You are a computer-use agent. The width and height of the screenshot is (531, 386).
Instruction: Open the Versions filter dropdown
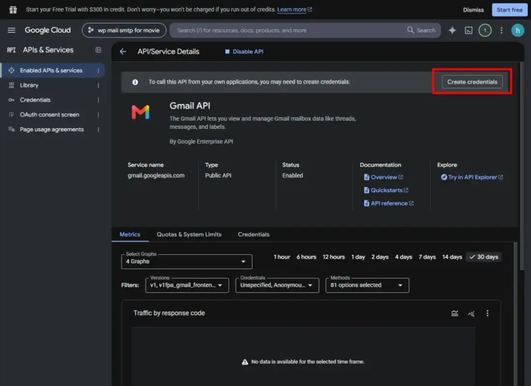tap(187, 285)
